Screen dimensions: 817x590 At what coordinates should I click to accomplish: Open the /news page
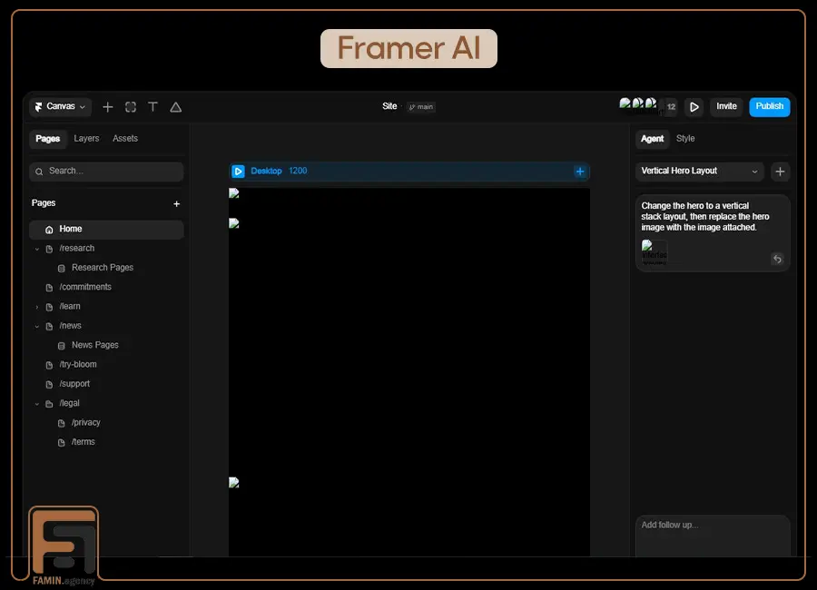click(70, 326)
